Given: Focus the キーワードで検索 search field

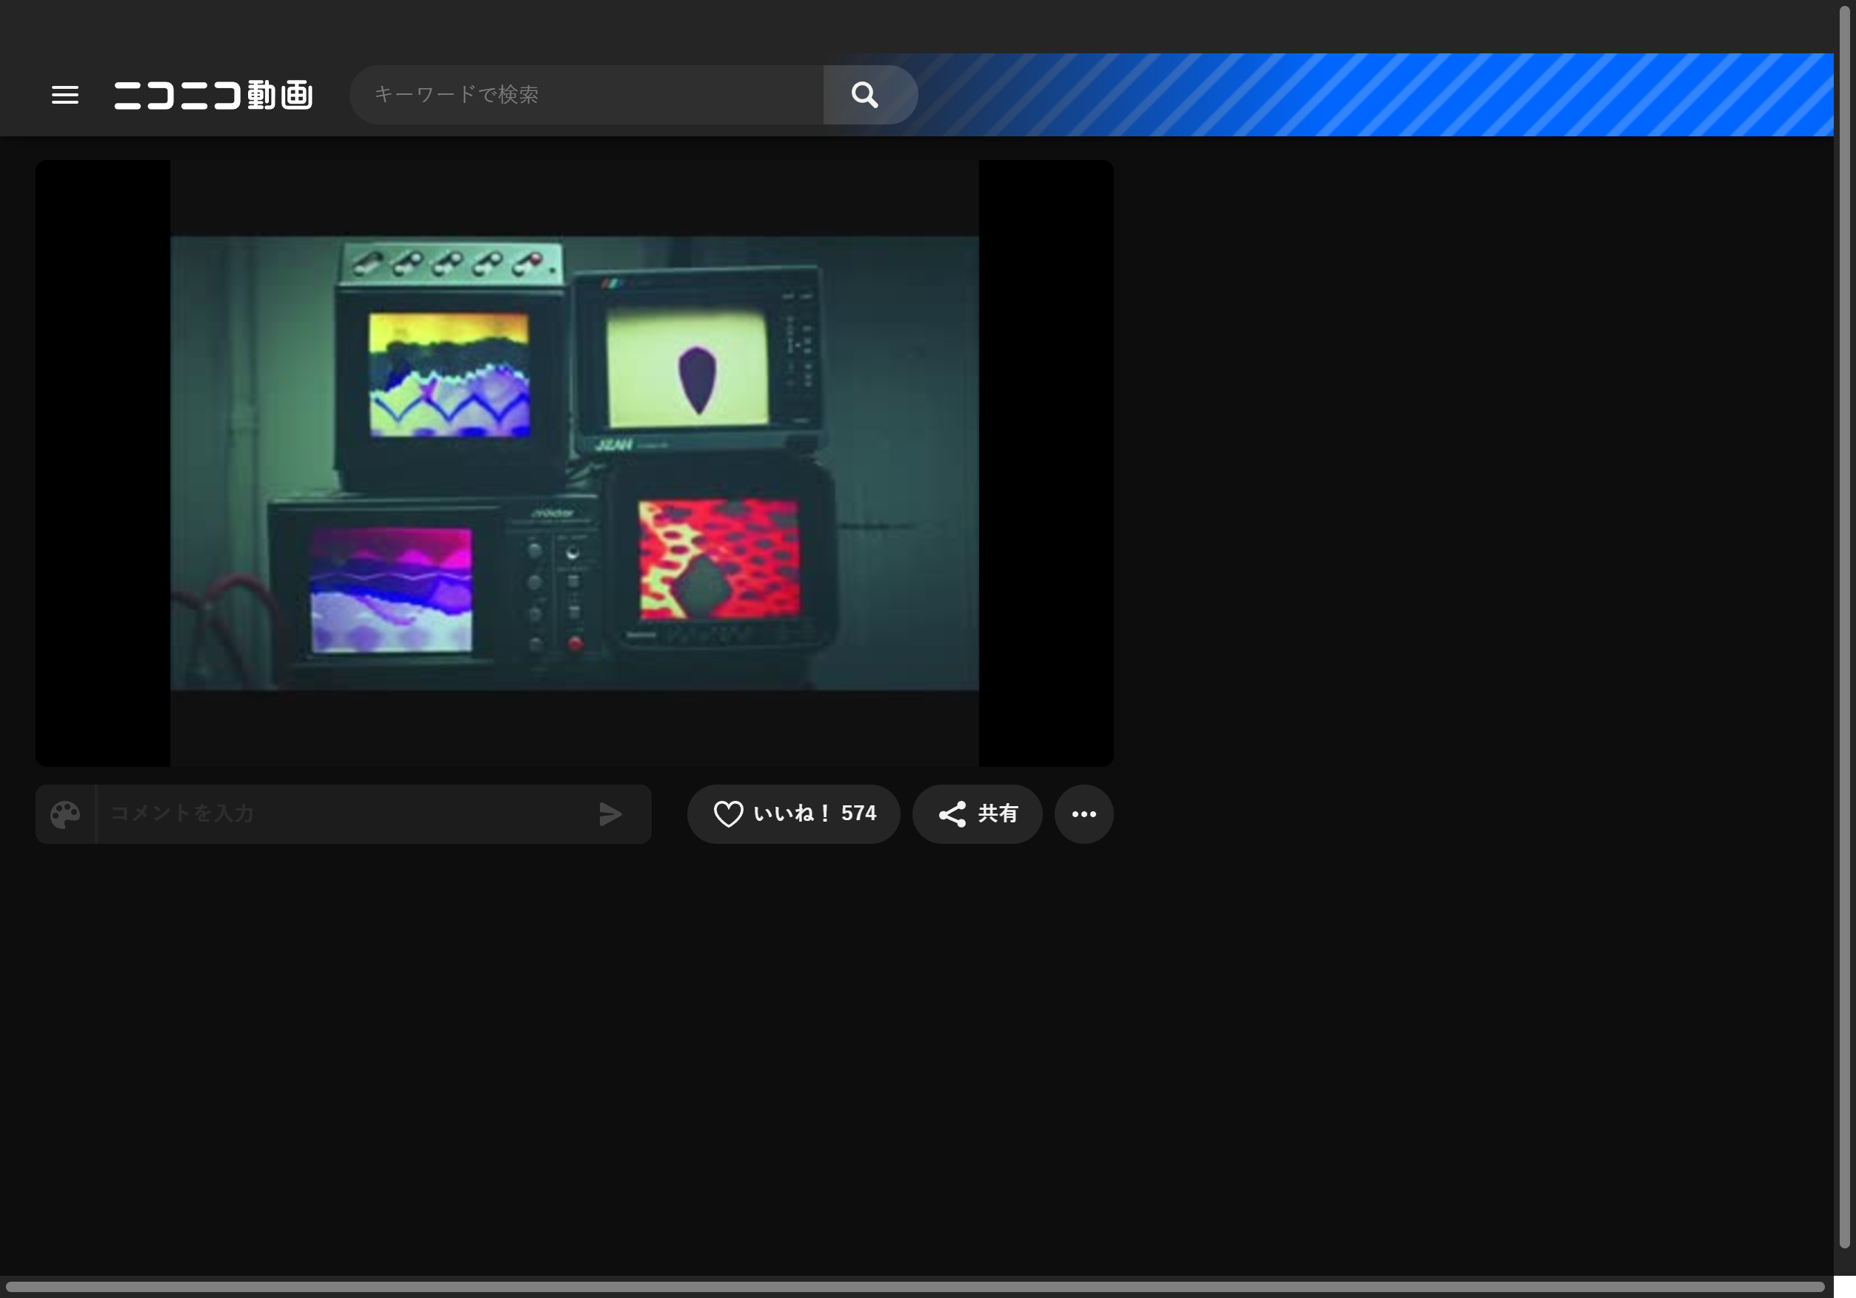Looking at the screenshot, I should (x=587, y=95).
